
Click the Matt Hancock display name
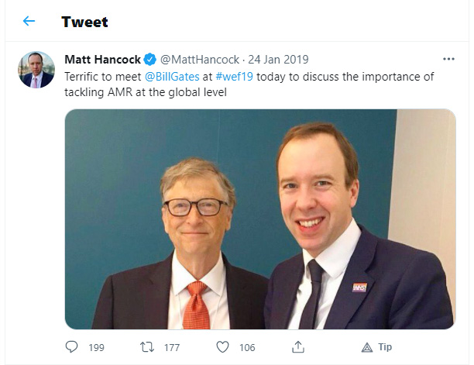103,60
